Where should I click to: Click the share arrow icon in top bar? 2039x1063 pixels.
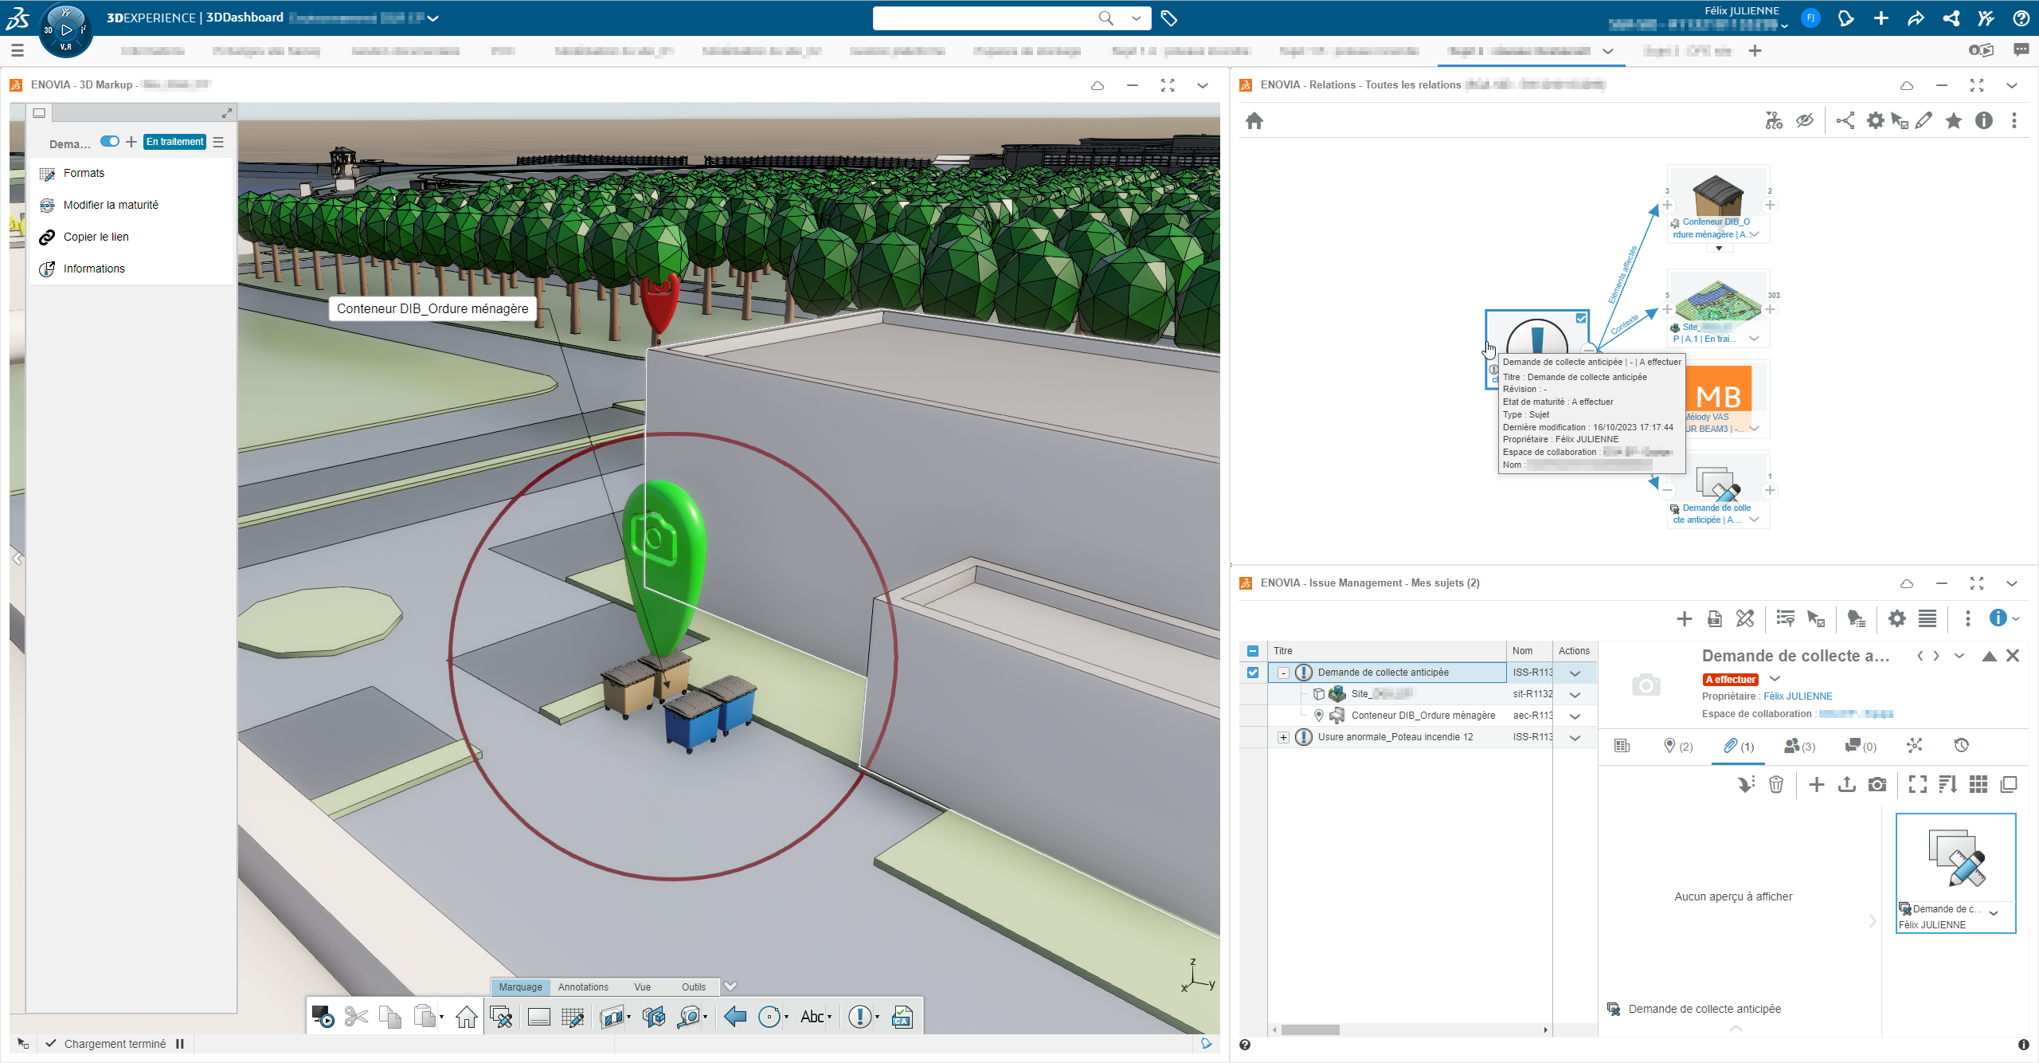pyautogui.click(x=1916, y=18)
